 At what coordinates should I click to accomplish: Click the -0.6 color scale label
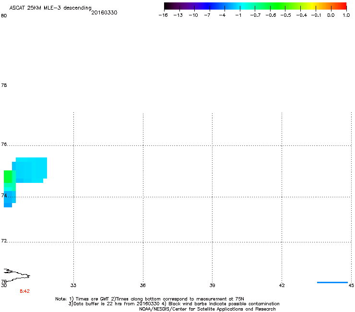pos(271,15)
